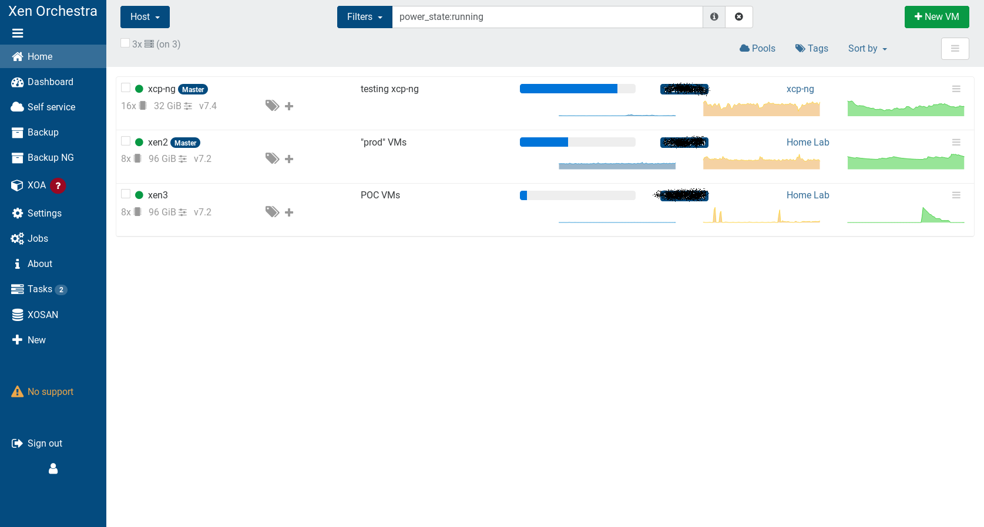This screenshot has width=984, height=527.
Task: Add tag plus icon for xen2 host
Action: point(289,159)
